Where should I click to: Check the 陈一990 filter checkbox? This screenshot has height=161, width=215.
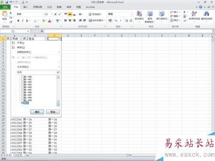(22, 77)
